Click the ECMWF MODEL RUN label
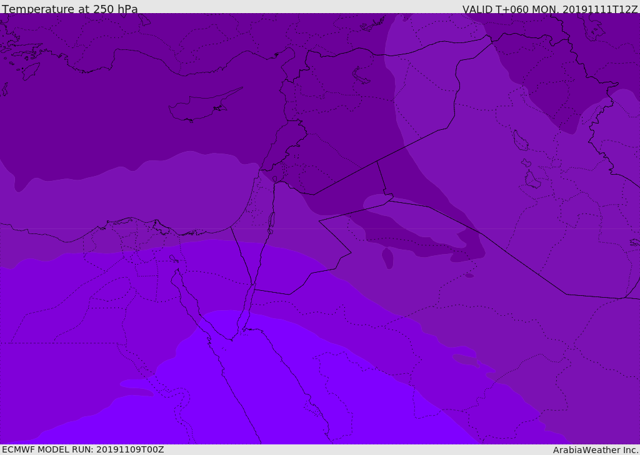Viewport: 640px width, 455px height. point(82,449)
